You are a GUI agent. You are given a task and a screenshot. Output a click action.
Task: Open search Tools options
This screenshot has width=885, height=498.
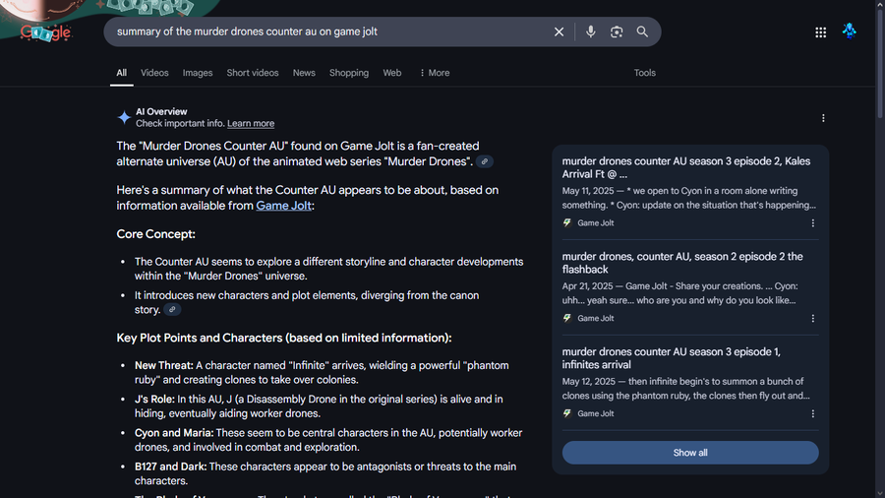[644, 73]
